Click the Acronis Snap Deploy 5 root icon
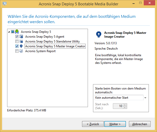 pos(17,32)
